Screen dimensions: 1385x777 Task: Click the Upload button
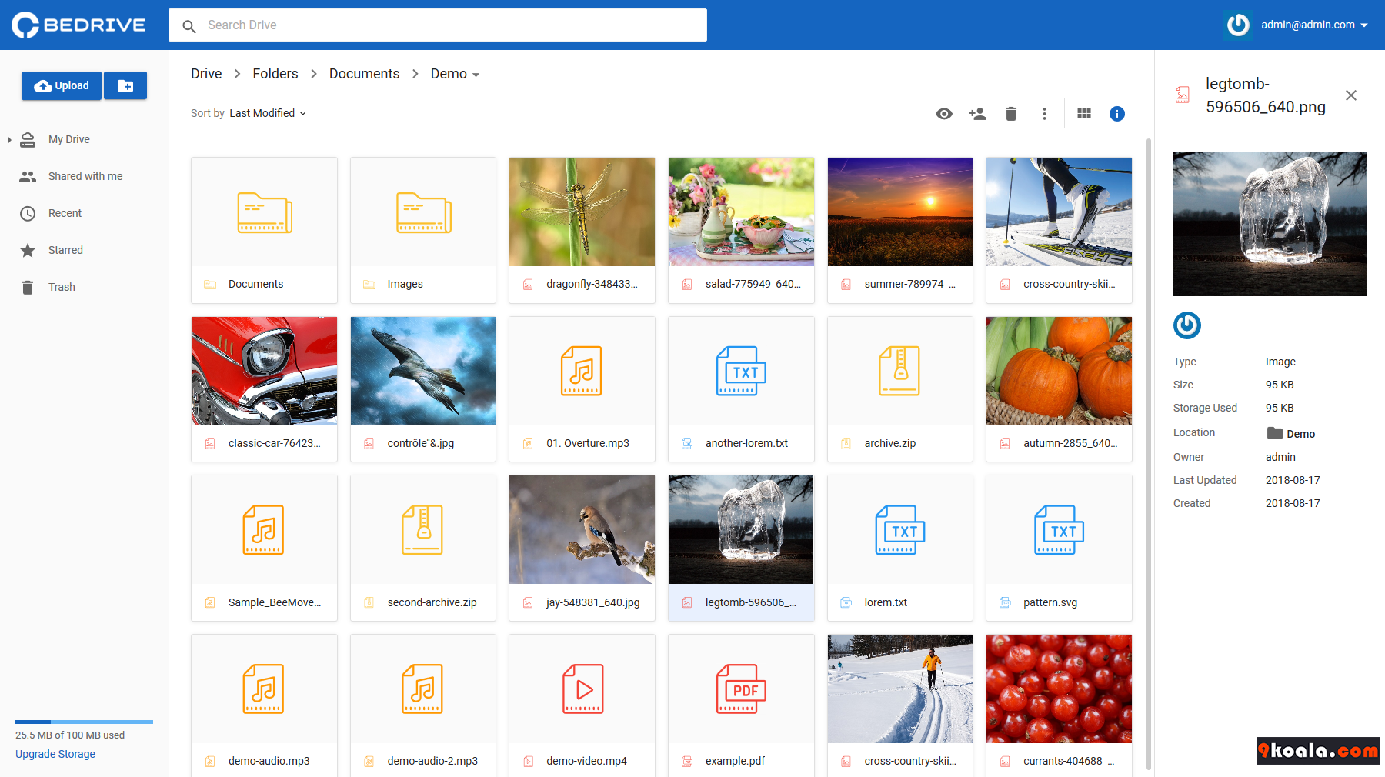pyautogui.click(x=62, y=86)
